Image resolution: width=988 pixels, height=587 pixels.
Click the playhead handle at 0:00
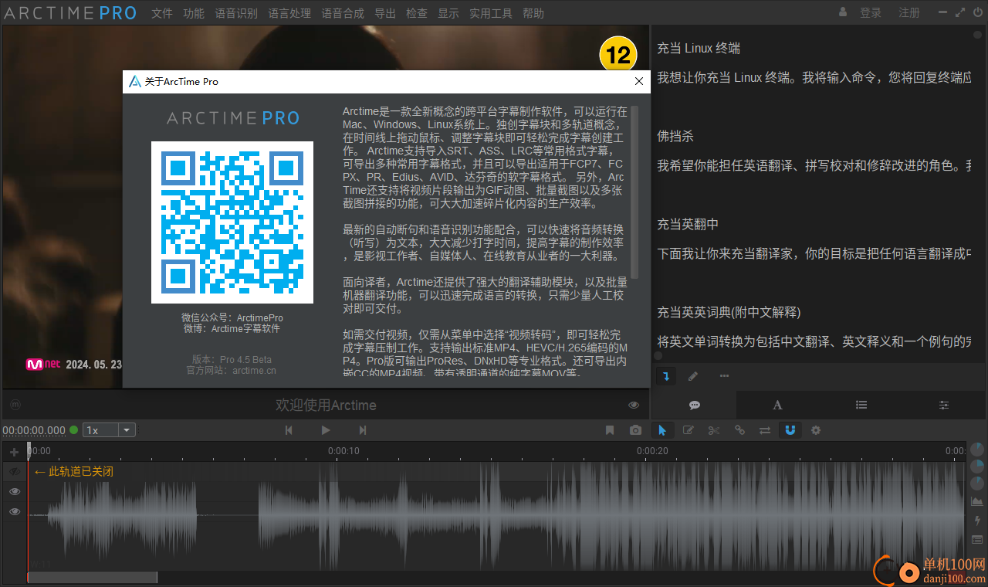(29, 450)
